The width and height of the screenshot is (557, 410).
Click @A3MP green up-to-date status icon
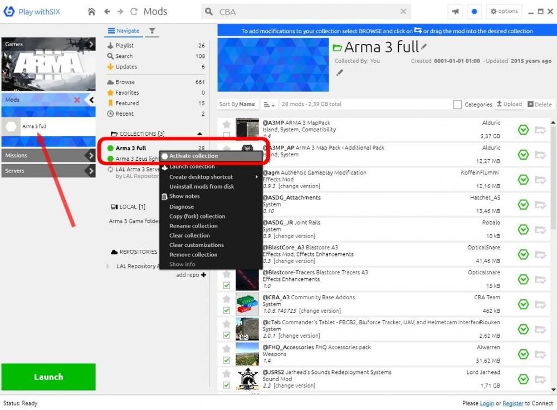click(523, 130)
